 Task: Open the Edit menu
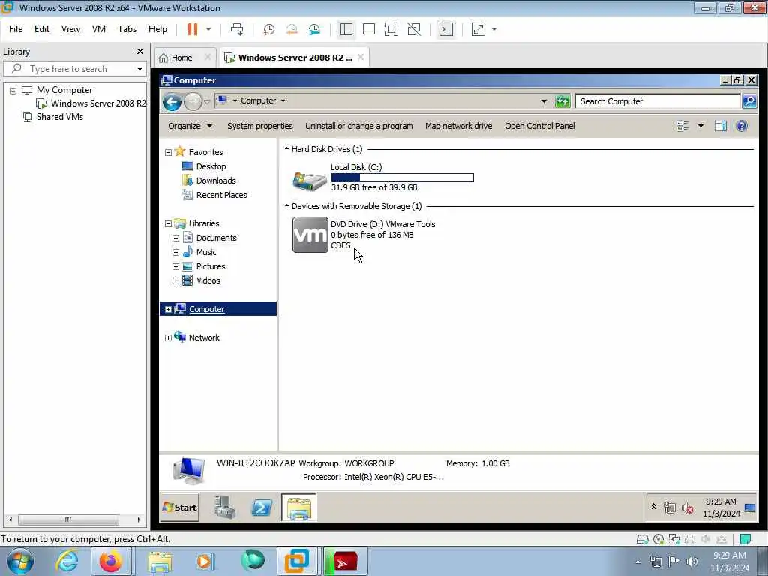click(42, 29)
